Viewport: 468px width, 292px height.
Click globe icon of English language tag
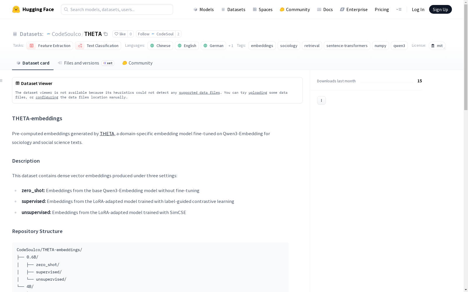coord(180,46)
